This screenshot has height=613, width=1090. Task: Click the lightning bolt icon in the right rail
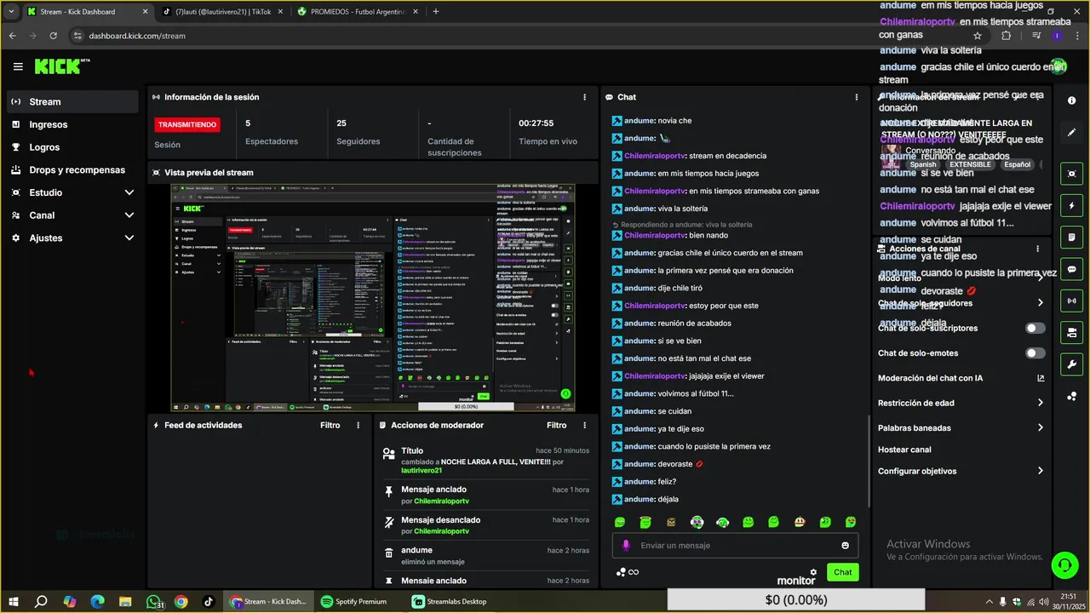click(x=1071, y=205)
